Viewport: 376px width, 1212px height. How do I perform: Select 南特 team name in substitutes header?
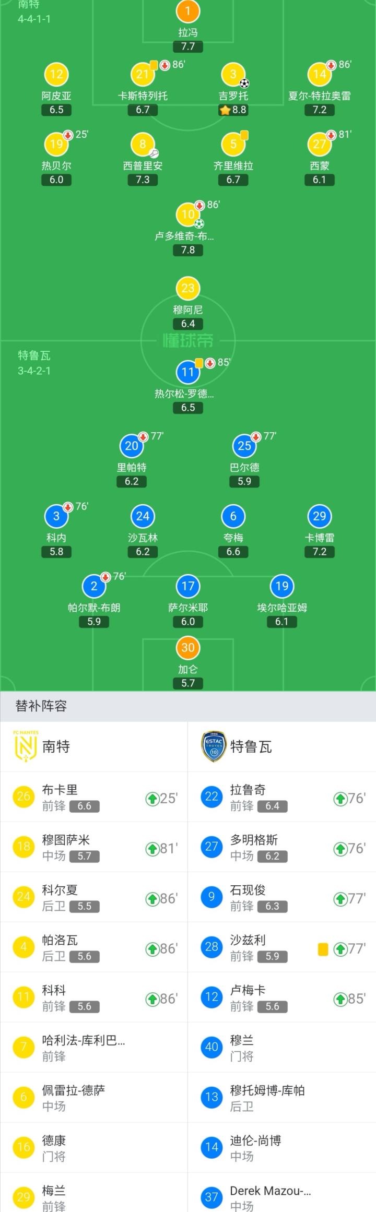[x=56, y=746]
